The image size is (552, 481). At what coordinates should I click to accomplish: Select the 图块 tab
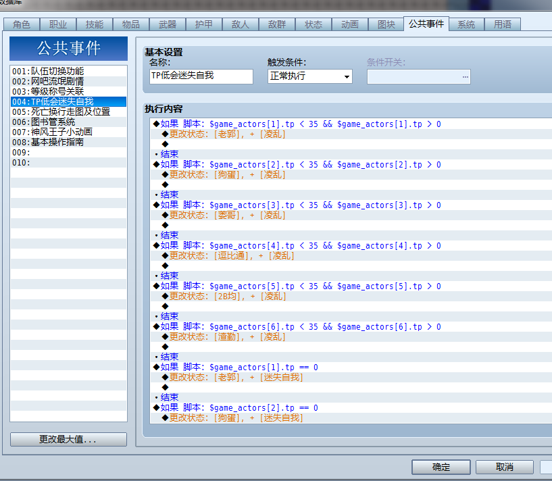386,24
